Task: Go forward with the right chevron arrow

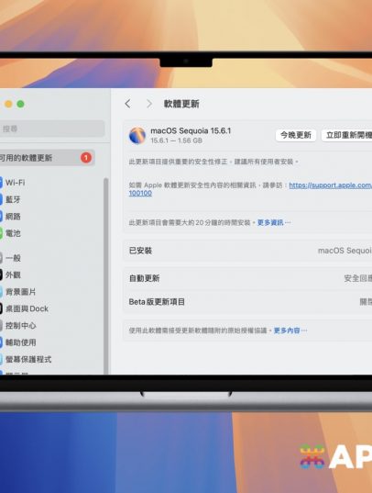Action: [149, 104]
